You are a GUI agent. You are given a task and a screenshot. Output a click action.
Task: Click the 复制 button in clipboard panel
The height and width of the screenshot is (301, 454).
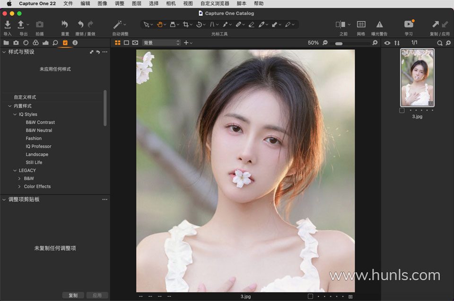[73, 295]
